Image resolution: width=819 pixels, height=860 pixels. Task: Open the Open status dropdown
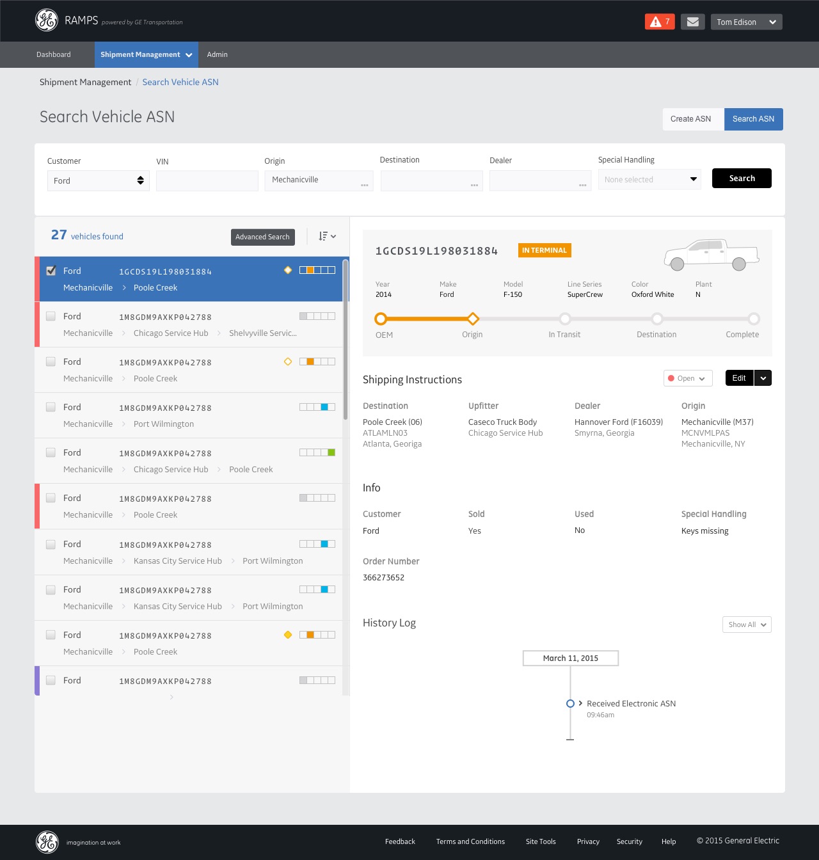tap(688, 378)
